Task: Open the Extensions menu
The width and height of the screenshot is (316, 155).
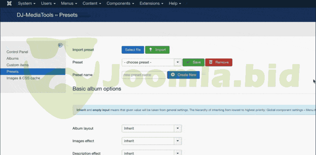Action: (151, 4)
